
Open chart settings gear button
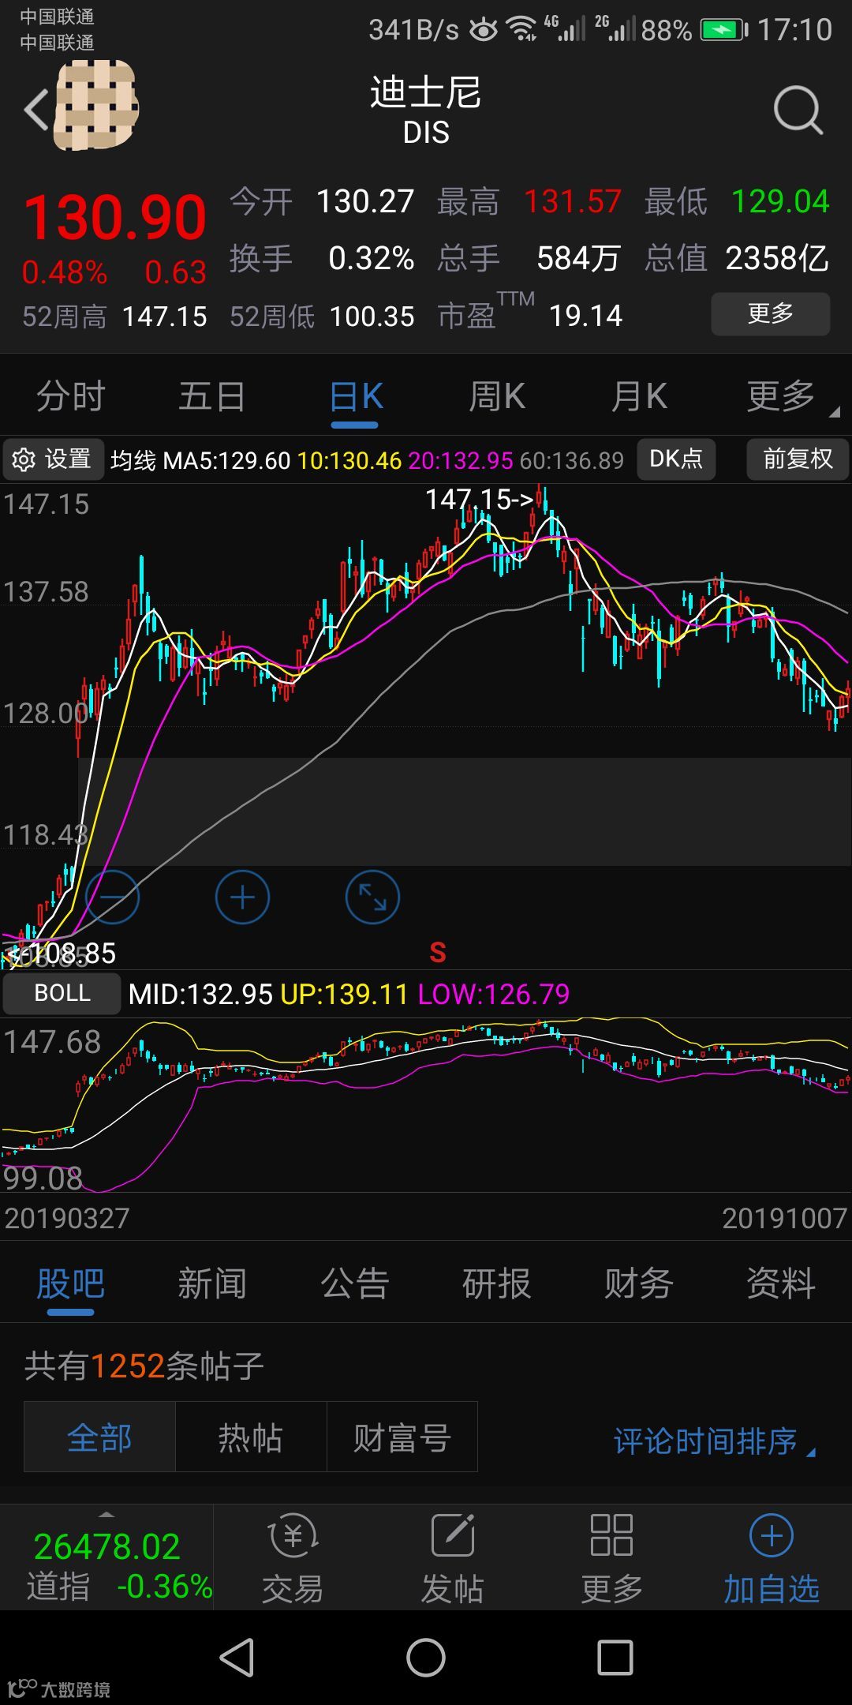pos(53,459)
